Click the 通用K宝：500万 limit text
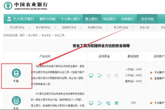Image resolution: width=165 pixels, height=110 pixels. pyautogui.click(x=133, y=81)
